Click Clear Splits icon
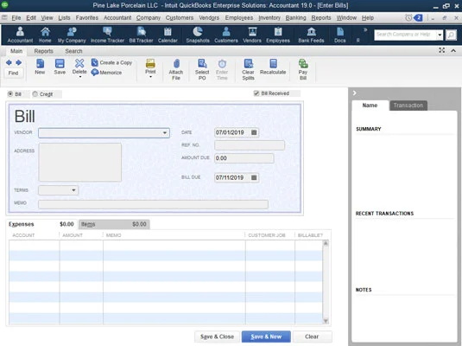 [x=248, y=69]
